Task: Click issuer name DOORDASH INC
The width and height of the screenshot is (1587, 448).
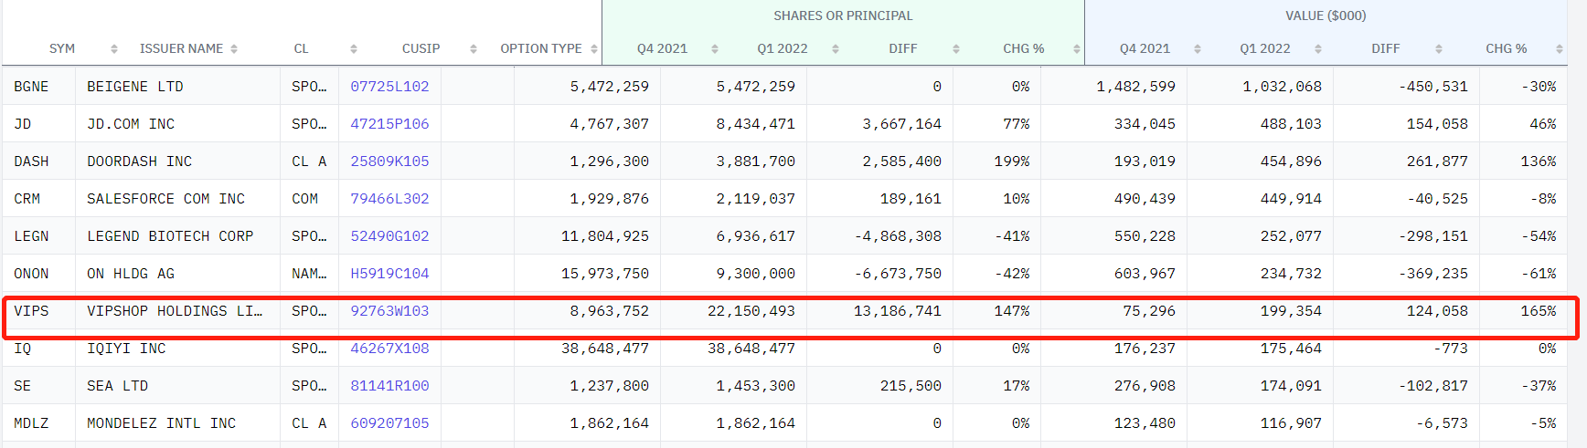Action: [140, 161]
